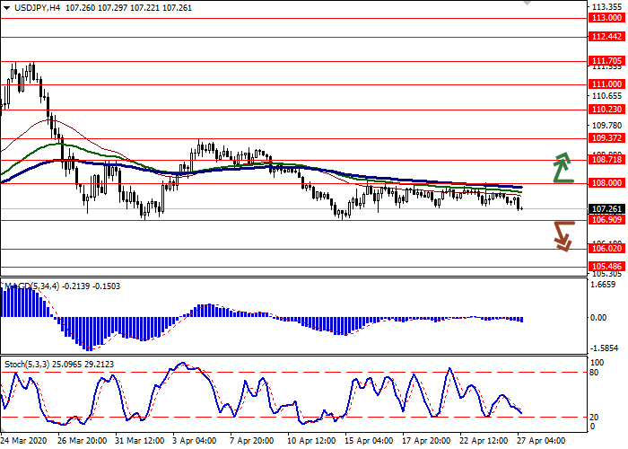The height and width of the screenshot is (449, 628).
Task: Click the brown downward arrow marker
Action: 563,235
